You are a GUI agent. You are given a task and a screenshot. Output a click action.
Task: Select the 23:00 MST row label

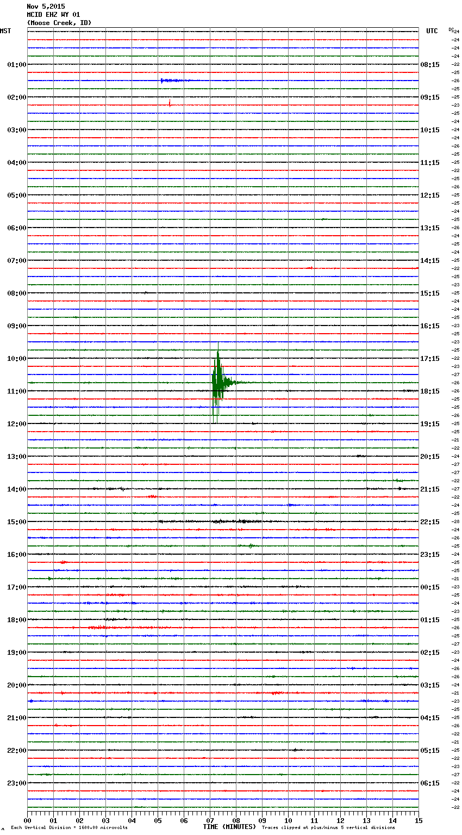17,783
